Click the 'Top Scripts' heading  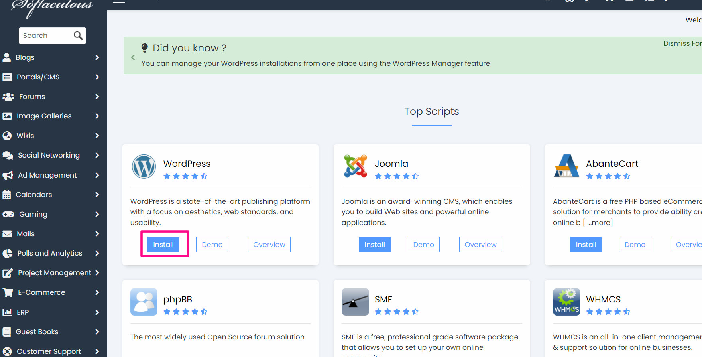point(432,112)
